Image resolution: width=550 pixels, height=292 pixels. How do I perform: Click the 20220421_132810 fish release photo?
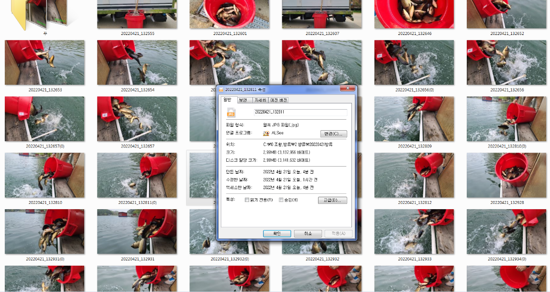pos(44,175)
